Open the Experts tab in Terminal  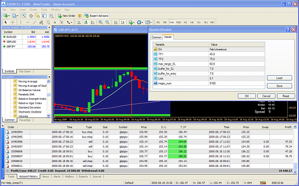click(83, 176)
